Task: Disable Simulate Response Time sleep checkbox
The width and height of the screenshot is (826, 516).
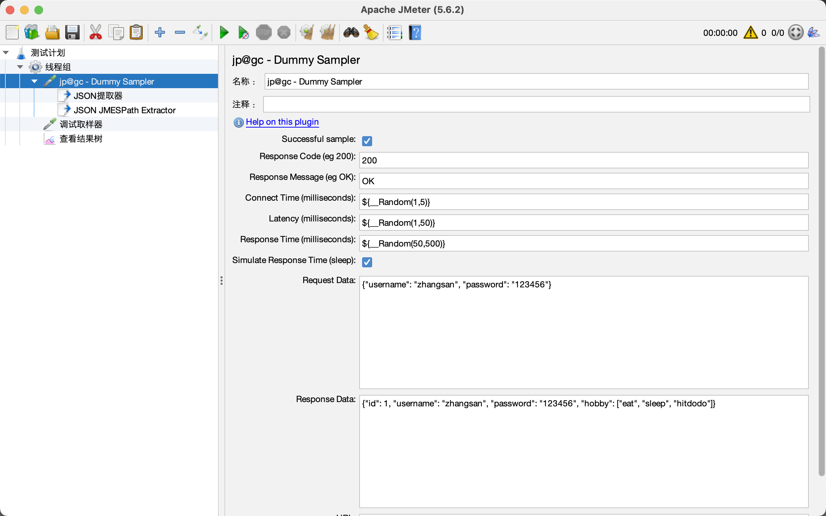Action: pos(367,262)
